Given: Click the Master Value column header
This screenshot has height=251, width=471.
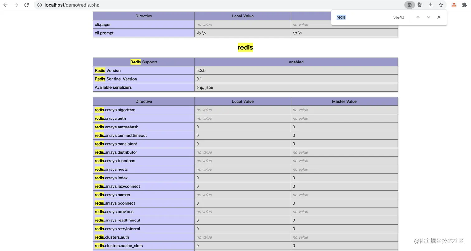Looking at the screenshot, I should coord(344,101).
